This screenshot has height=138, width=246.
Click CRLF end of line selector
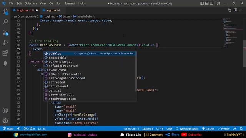pyautogui.click(x=169, y=129)
